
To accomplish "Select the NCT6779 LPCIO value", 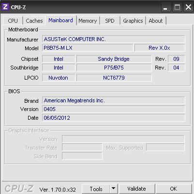I will point(114,78).
